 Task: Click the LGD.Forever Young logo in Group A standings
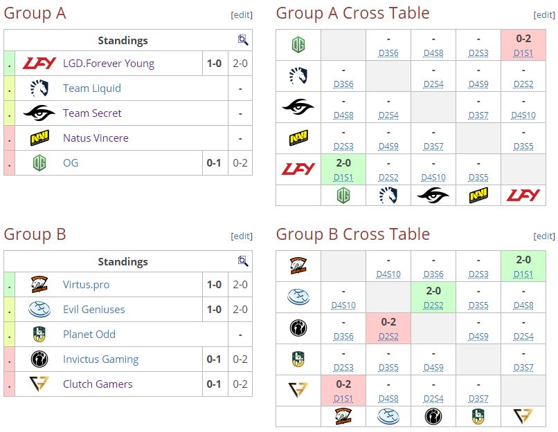[x=39, y=64]
